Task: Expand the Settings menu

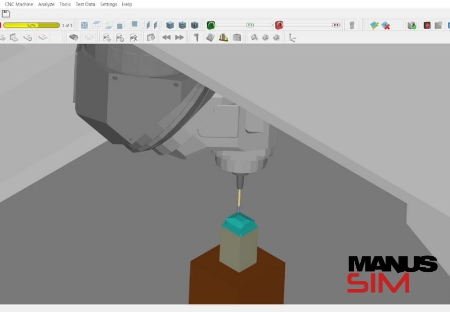Action: coord(109,4)
